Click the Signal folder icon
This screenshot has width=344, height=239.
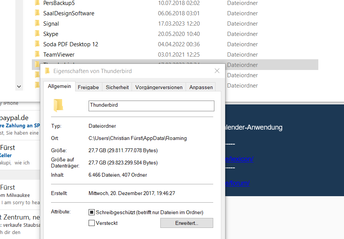pyautogui.click(x=37, y=23)
